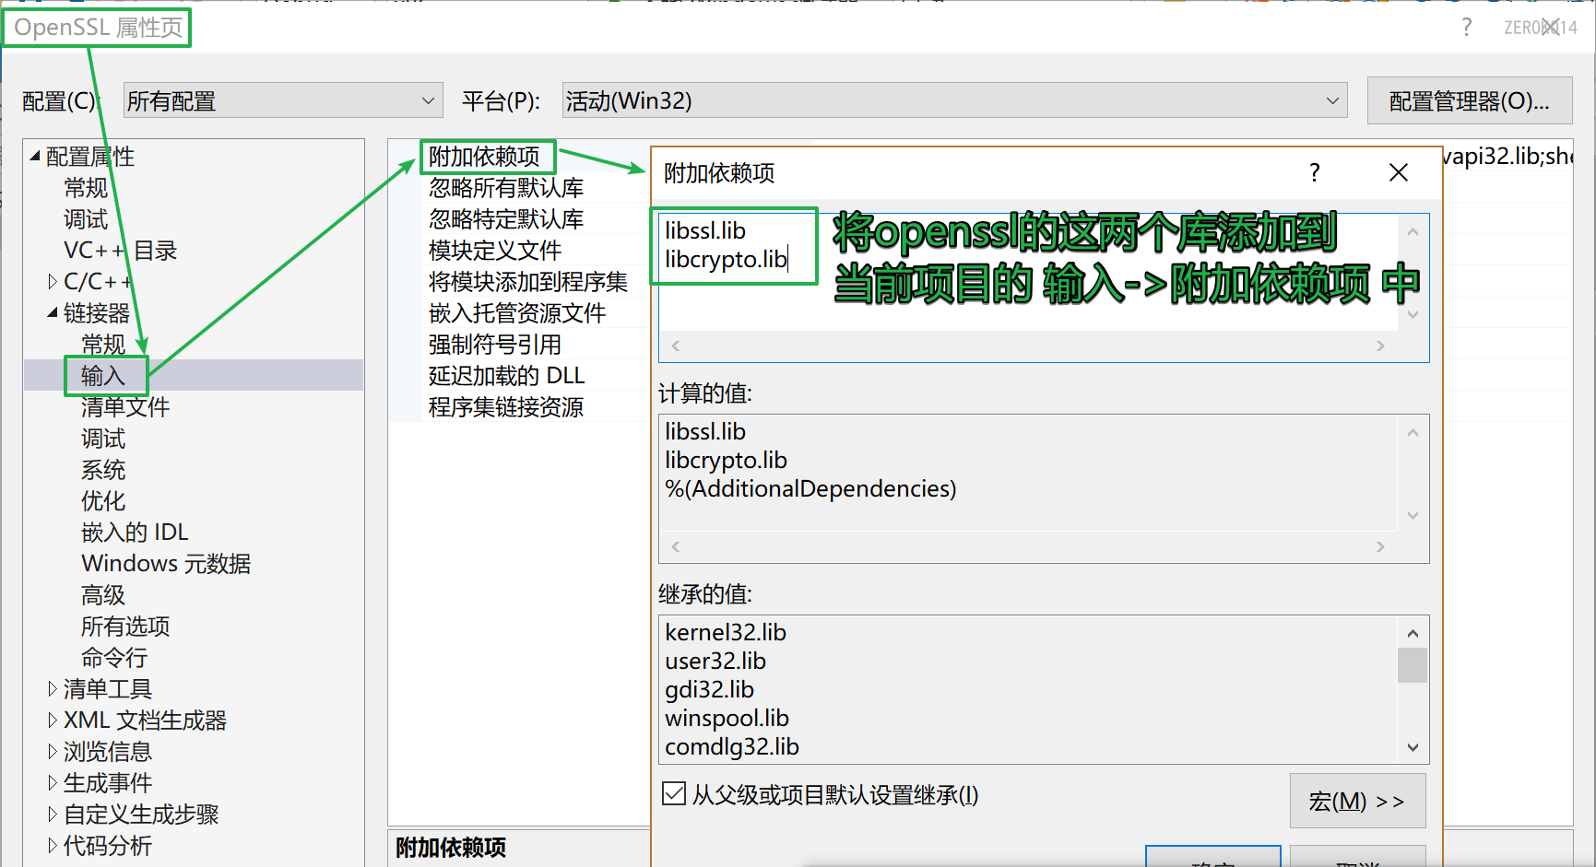Click the help icon in 附加依赖项 dialog
The width and height of the screenshot is (1596, 867).
pos(1315,172)
